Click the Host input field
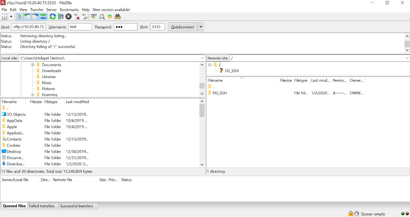Viewport: 410px width, 217px height. click(x=28, y=27)
